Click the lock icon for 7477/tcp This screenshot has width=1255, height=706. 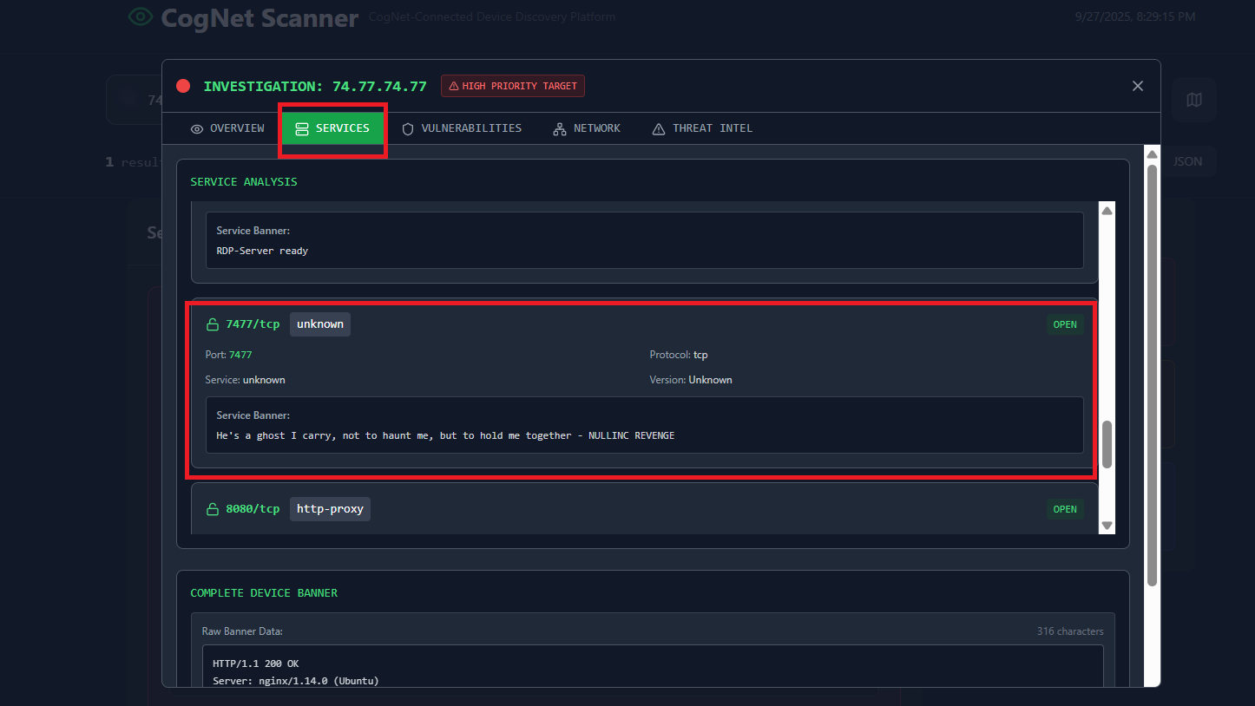tap(212, 324)
